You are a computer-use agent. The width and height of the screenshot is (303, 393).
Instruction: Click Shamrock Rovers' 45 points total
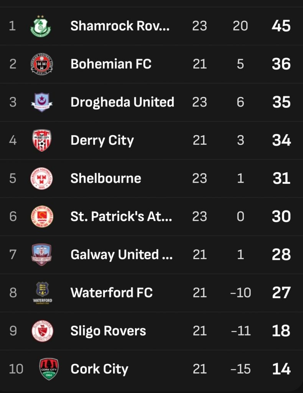click(281, 26)
